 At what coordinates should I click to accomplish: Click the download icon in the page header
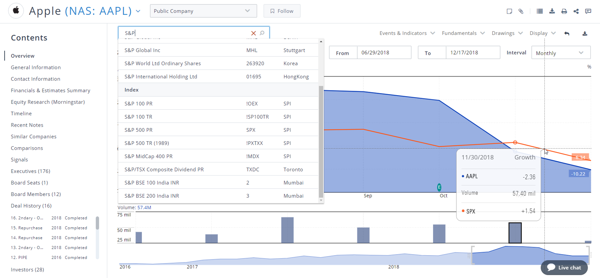[x=552, y=11]
